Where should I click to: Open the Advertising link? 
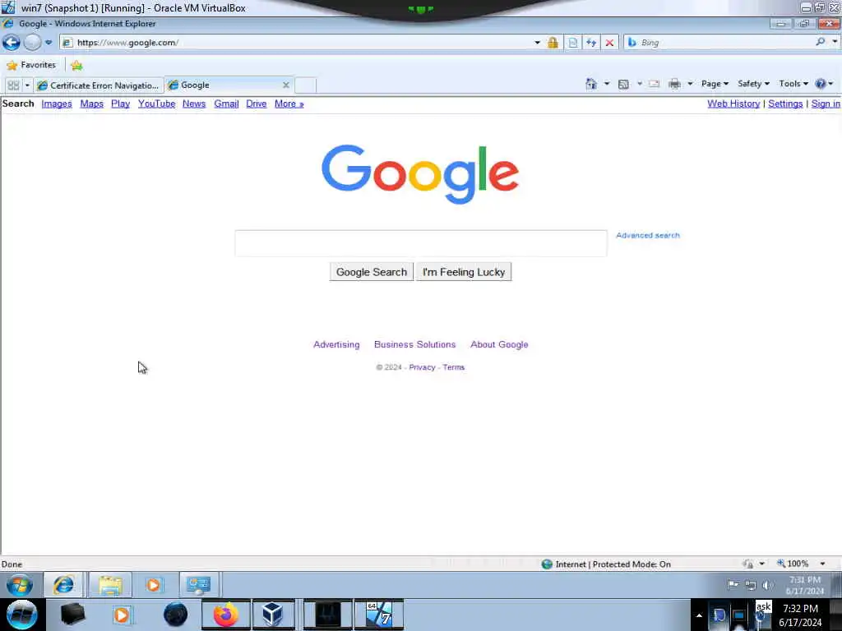pyautogui.click(x=336, y=344)
